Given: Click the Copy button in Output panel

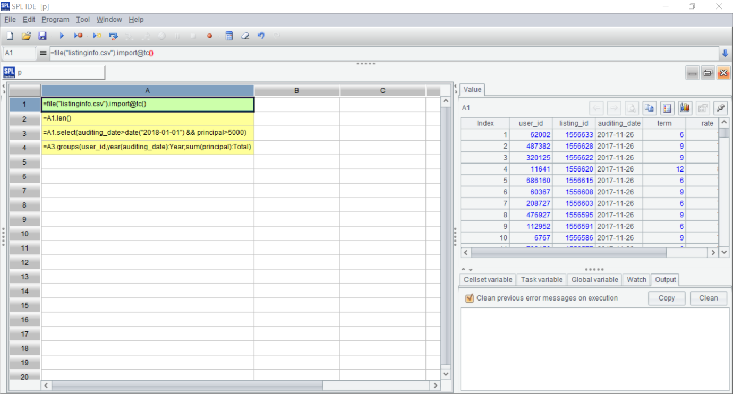Looking at the screenshot, I should pyautogui.click(x=666, y=298).
